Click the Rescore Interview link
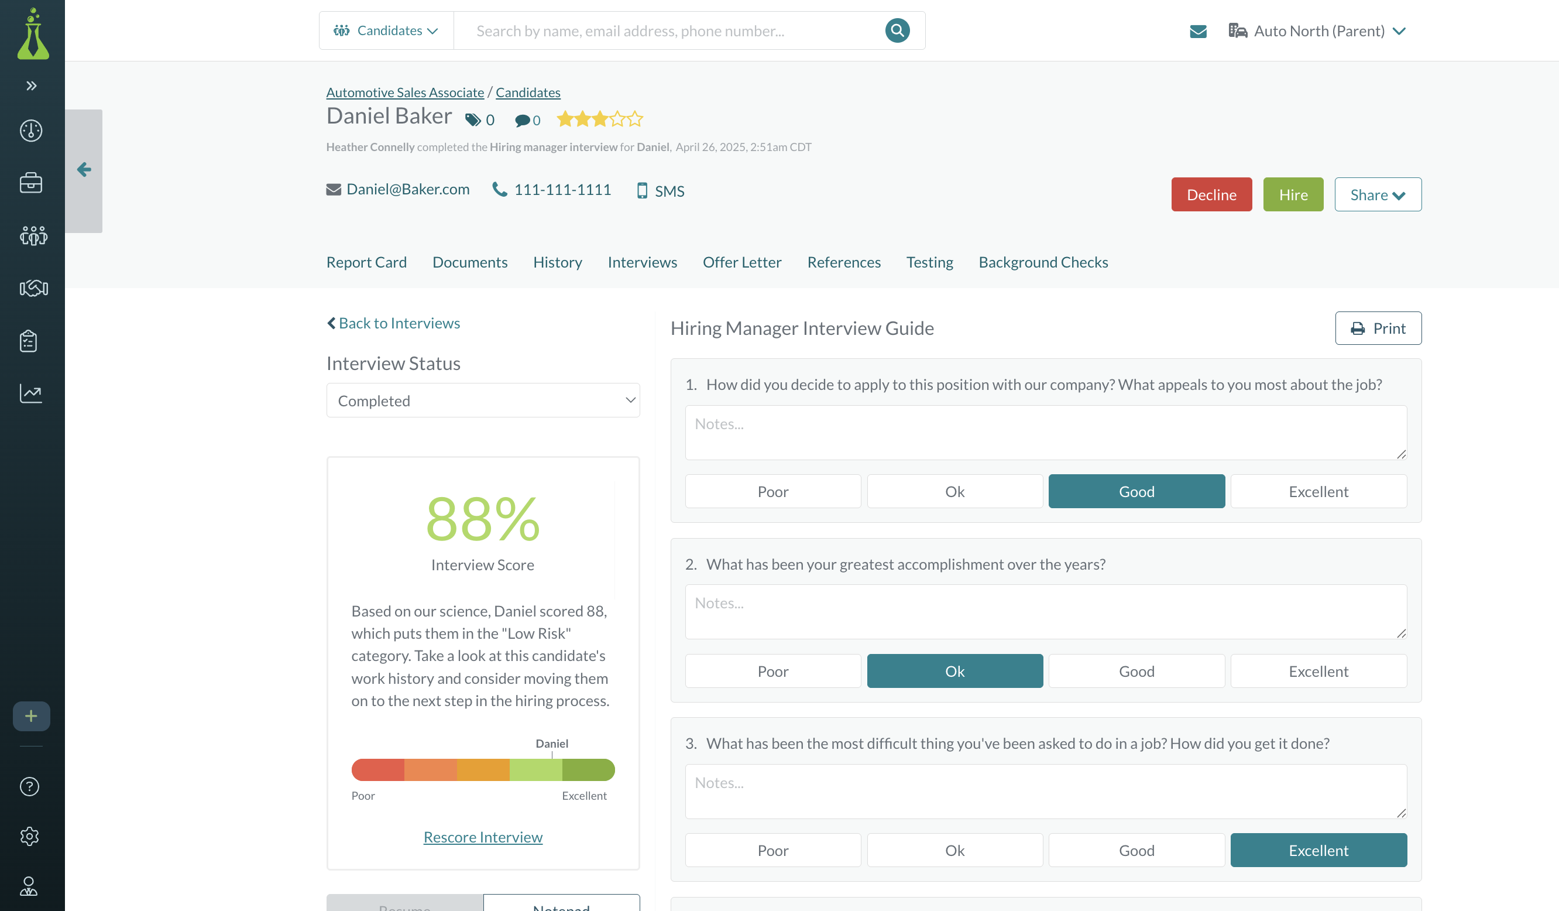 coord(483,837)
